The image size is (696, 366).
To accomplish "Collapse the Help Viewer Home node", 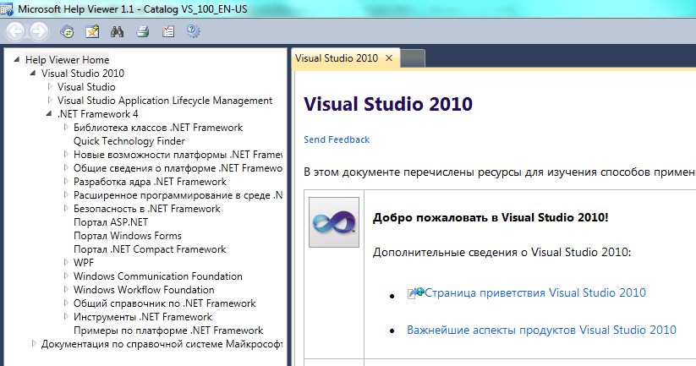I will 18,60.
